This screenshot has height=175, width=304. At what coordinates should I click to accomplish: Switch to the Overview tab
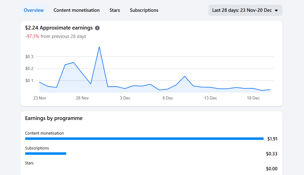(34, 10)
